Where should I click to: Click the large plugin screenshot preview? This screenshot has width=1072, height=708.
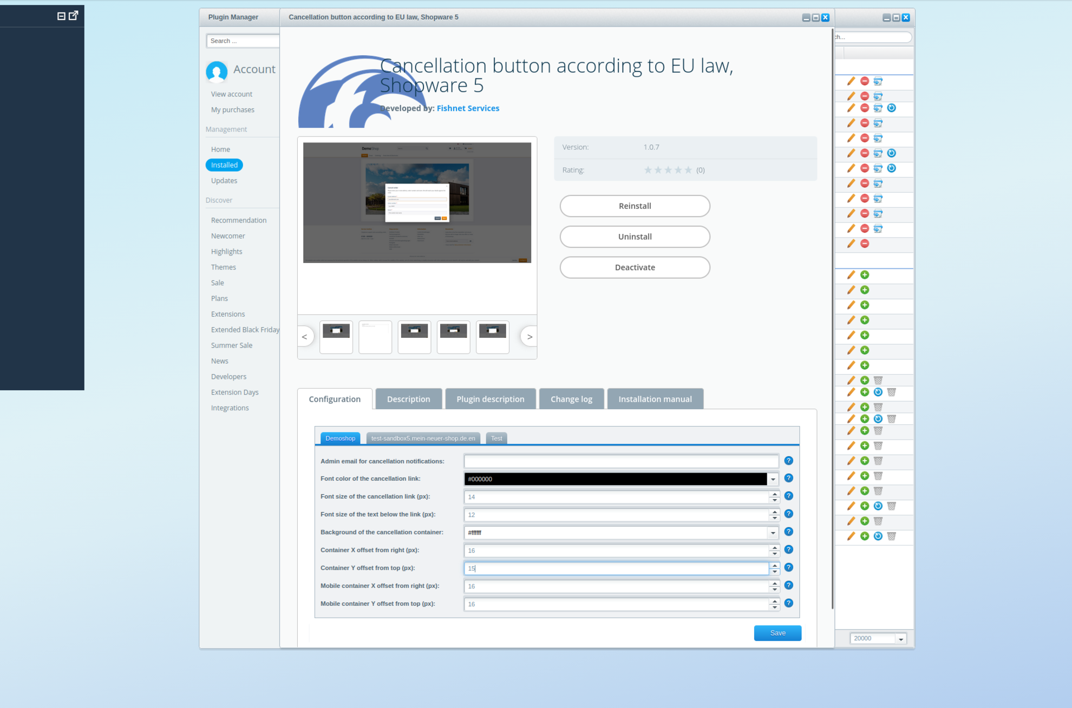point(417,202)
